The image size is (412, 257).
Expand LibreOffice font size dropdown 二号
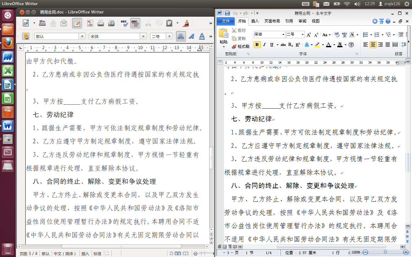pos(170,37)
